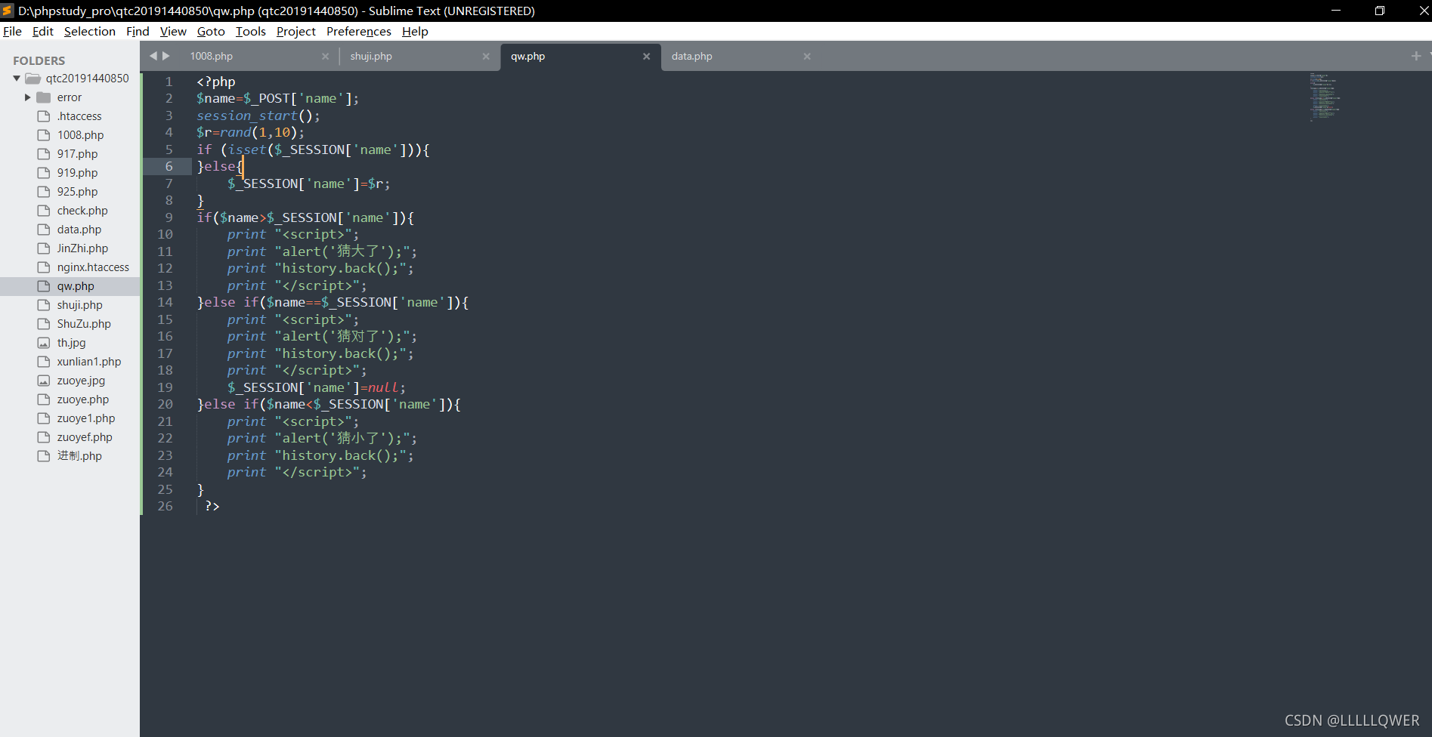This screenshot has width=1432, height=737.
Task: Open zuoye1.php in the sidebar
Action: point(86,418)
